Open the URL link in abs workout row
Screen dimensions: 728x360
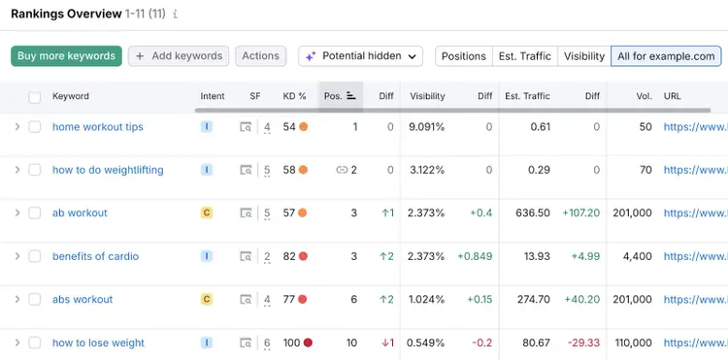[696, 299]
